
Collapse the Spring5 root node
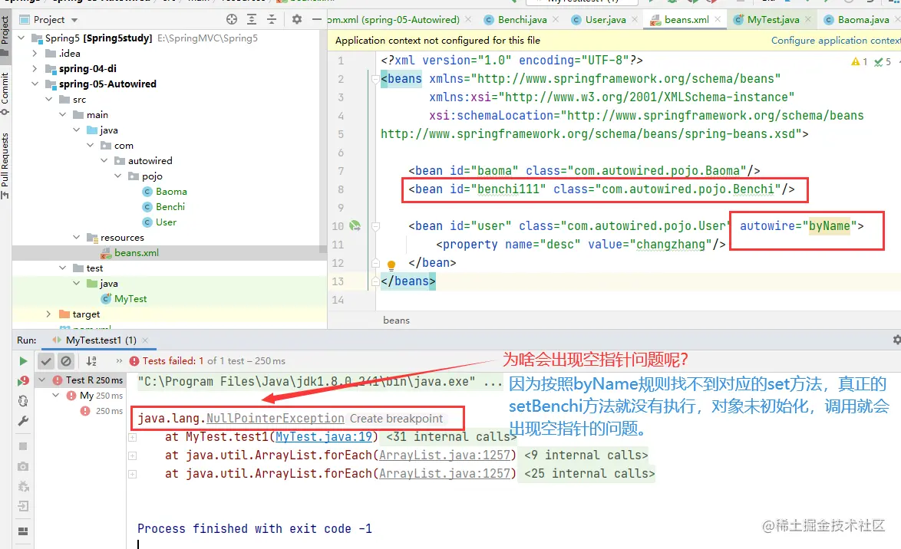click(21, 38)
